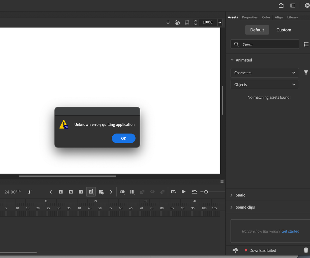Open the Characters dropdown
This screenshot has height=258, width=310.
coord(265,73)
